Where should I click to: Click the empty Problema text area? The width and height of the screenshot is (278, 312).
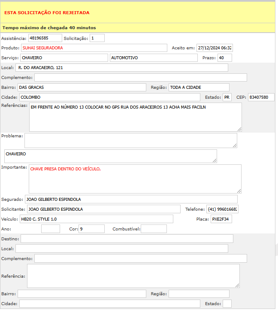(130, 140)
